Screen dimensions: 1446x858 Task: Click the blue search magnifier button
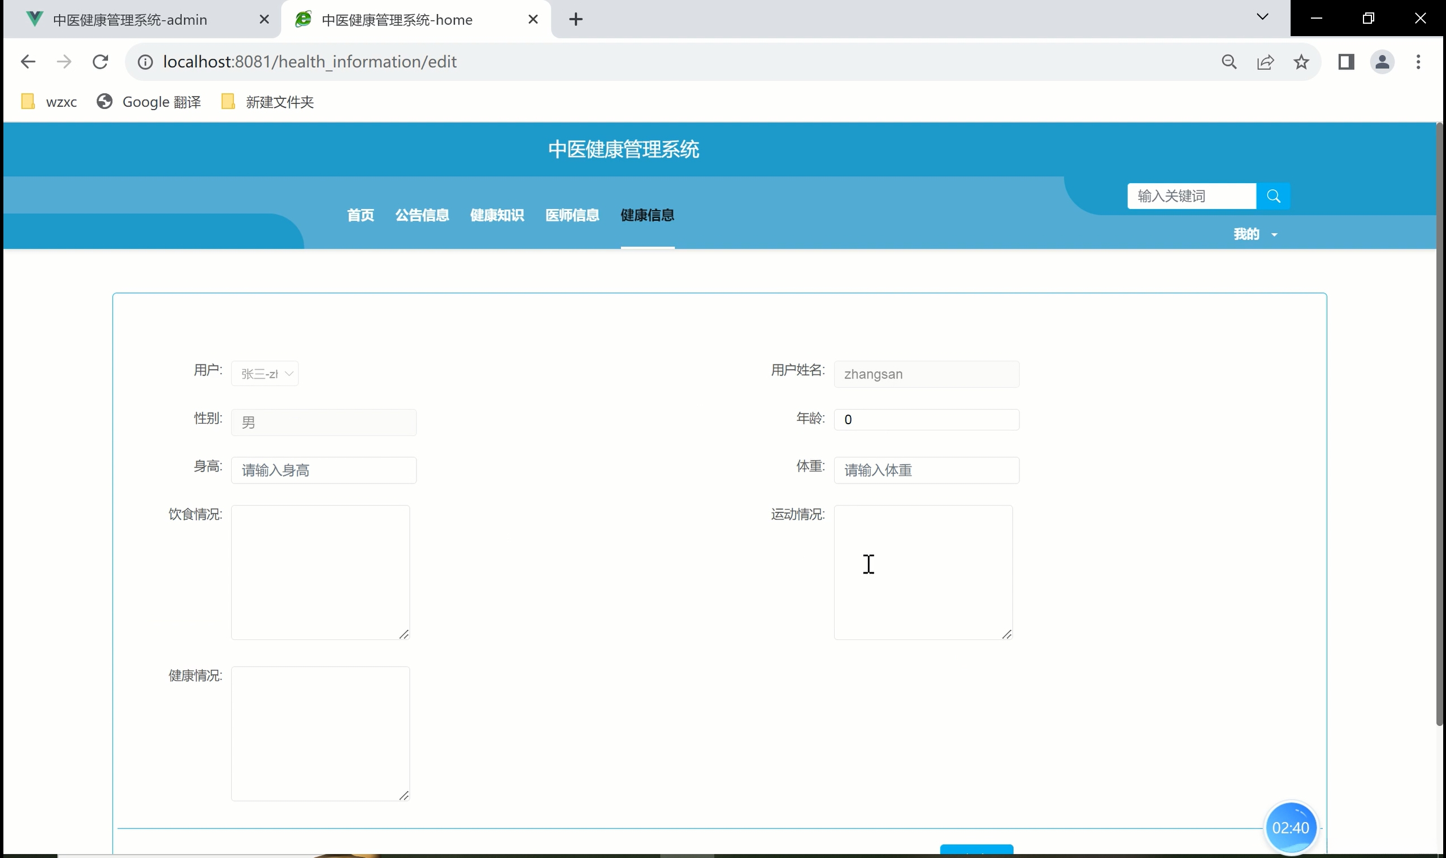coord(1273,196)
